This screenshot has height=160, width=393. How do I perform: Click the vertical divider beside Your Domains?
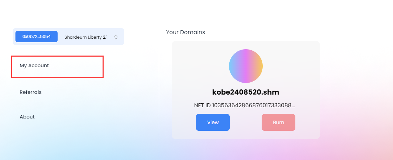159,93
